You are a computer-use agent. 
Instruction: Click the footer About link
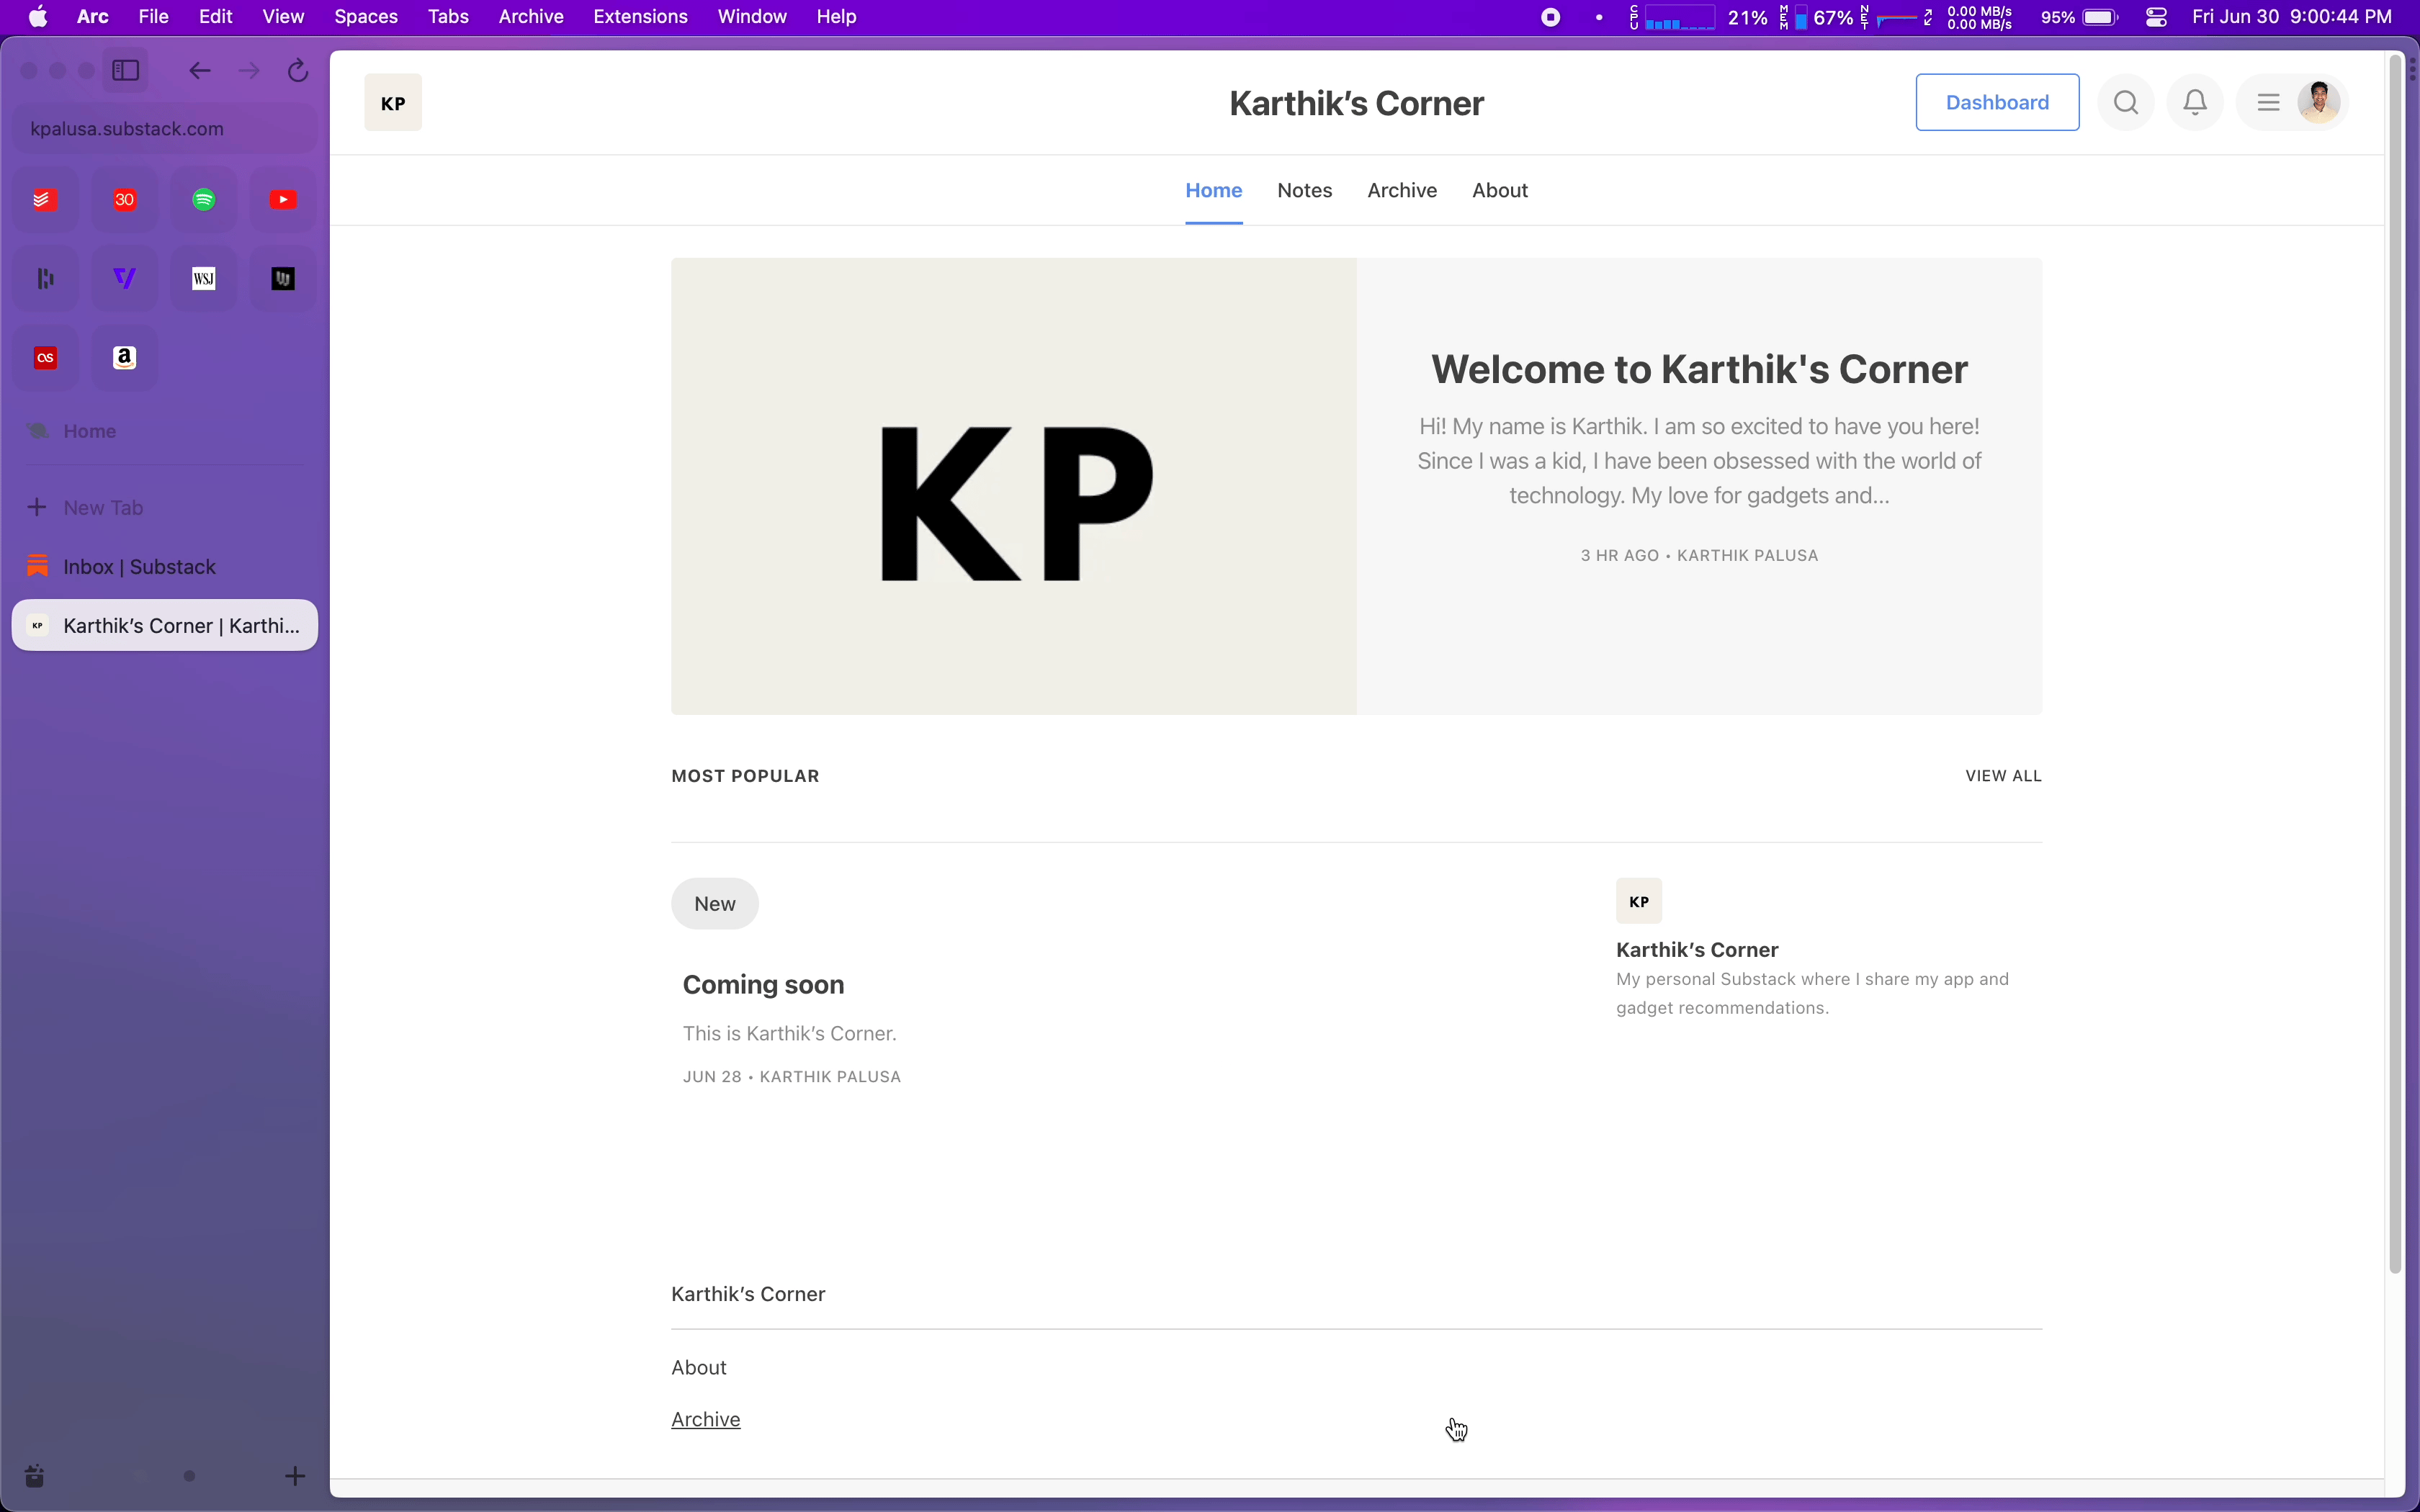(700, 1368)
